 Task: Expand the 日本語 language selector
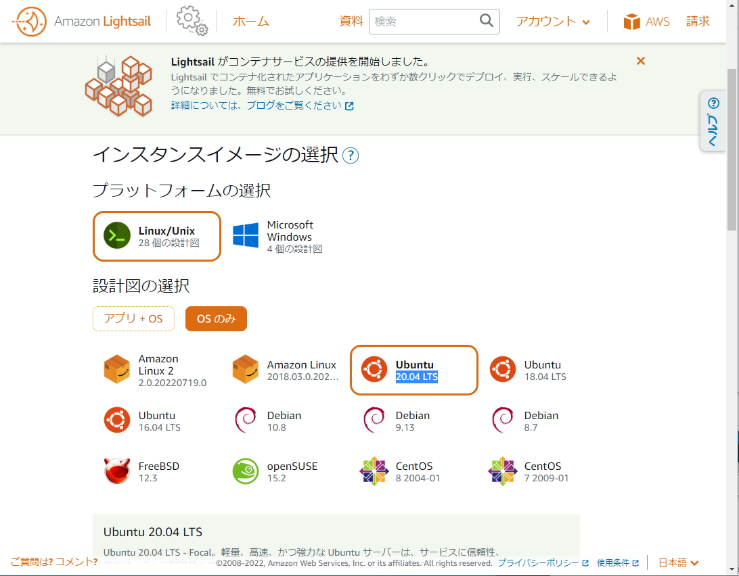click(678, 562)
